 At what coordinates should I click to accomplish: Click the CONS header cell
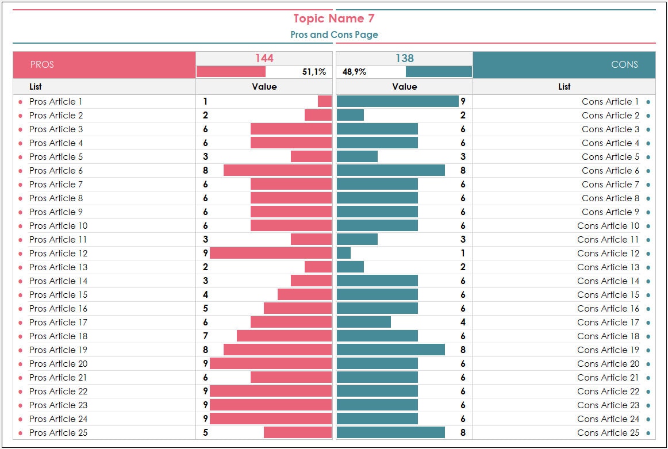(564, 65)
